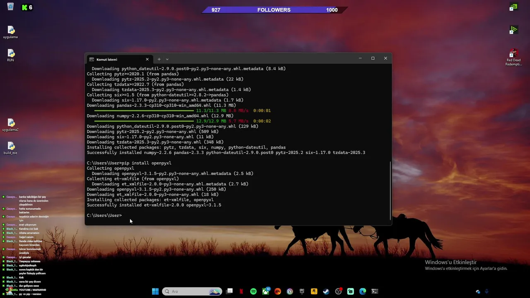The height and width of the screenshot is (298, 530).
Task: Launch Netflix from the taskbar
Action: 241,291
